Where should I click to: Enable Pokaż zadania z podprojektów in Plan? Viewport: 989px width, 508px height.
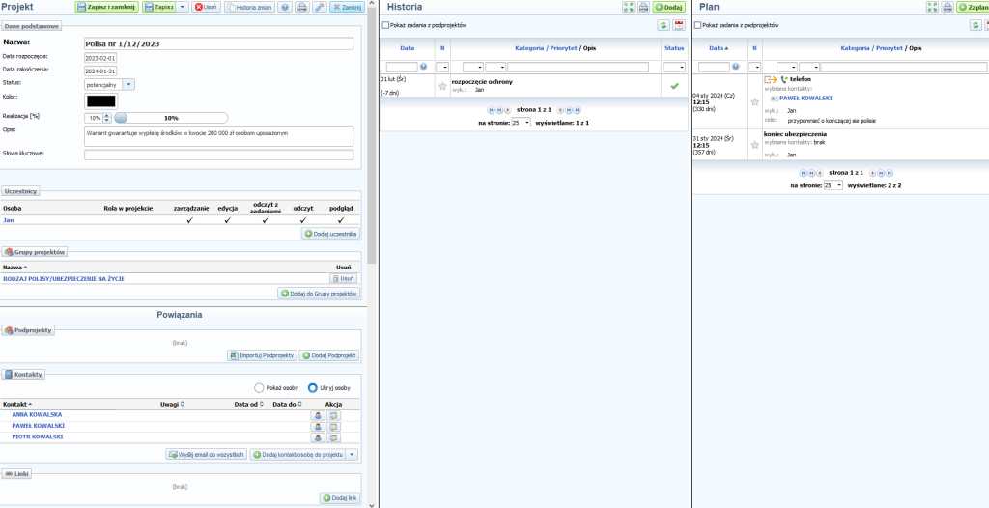pos(697,25)
